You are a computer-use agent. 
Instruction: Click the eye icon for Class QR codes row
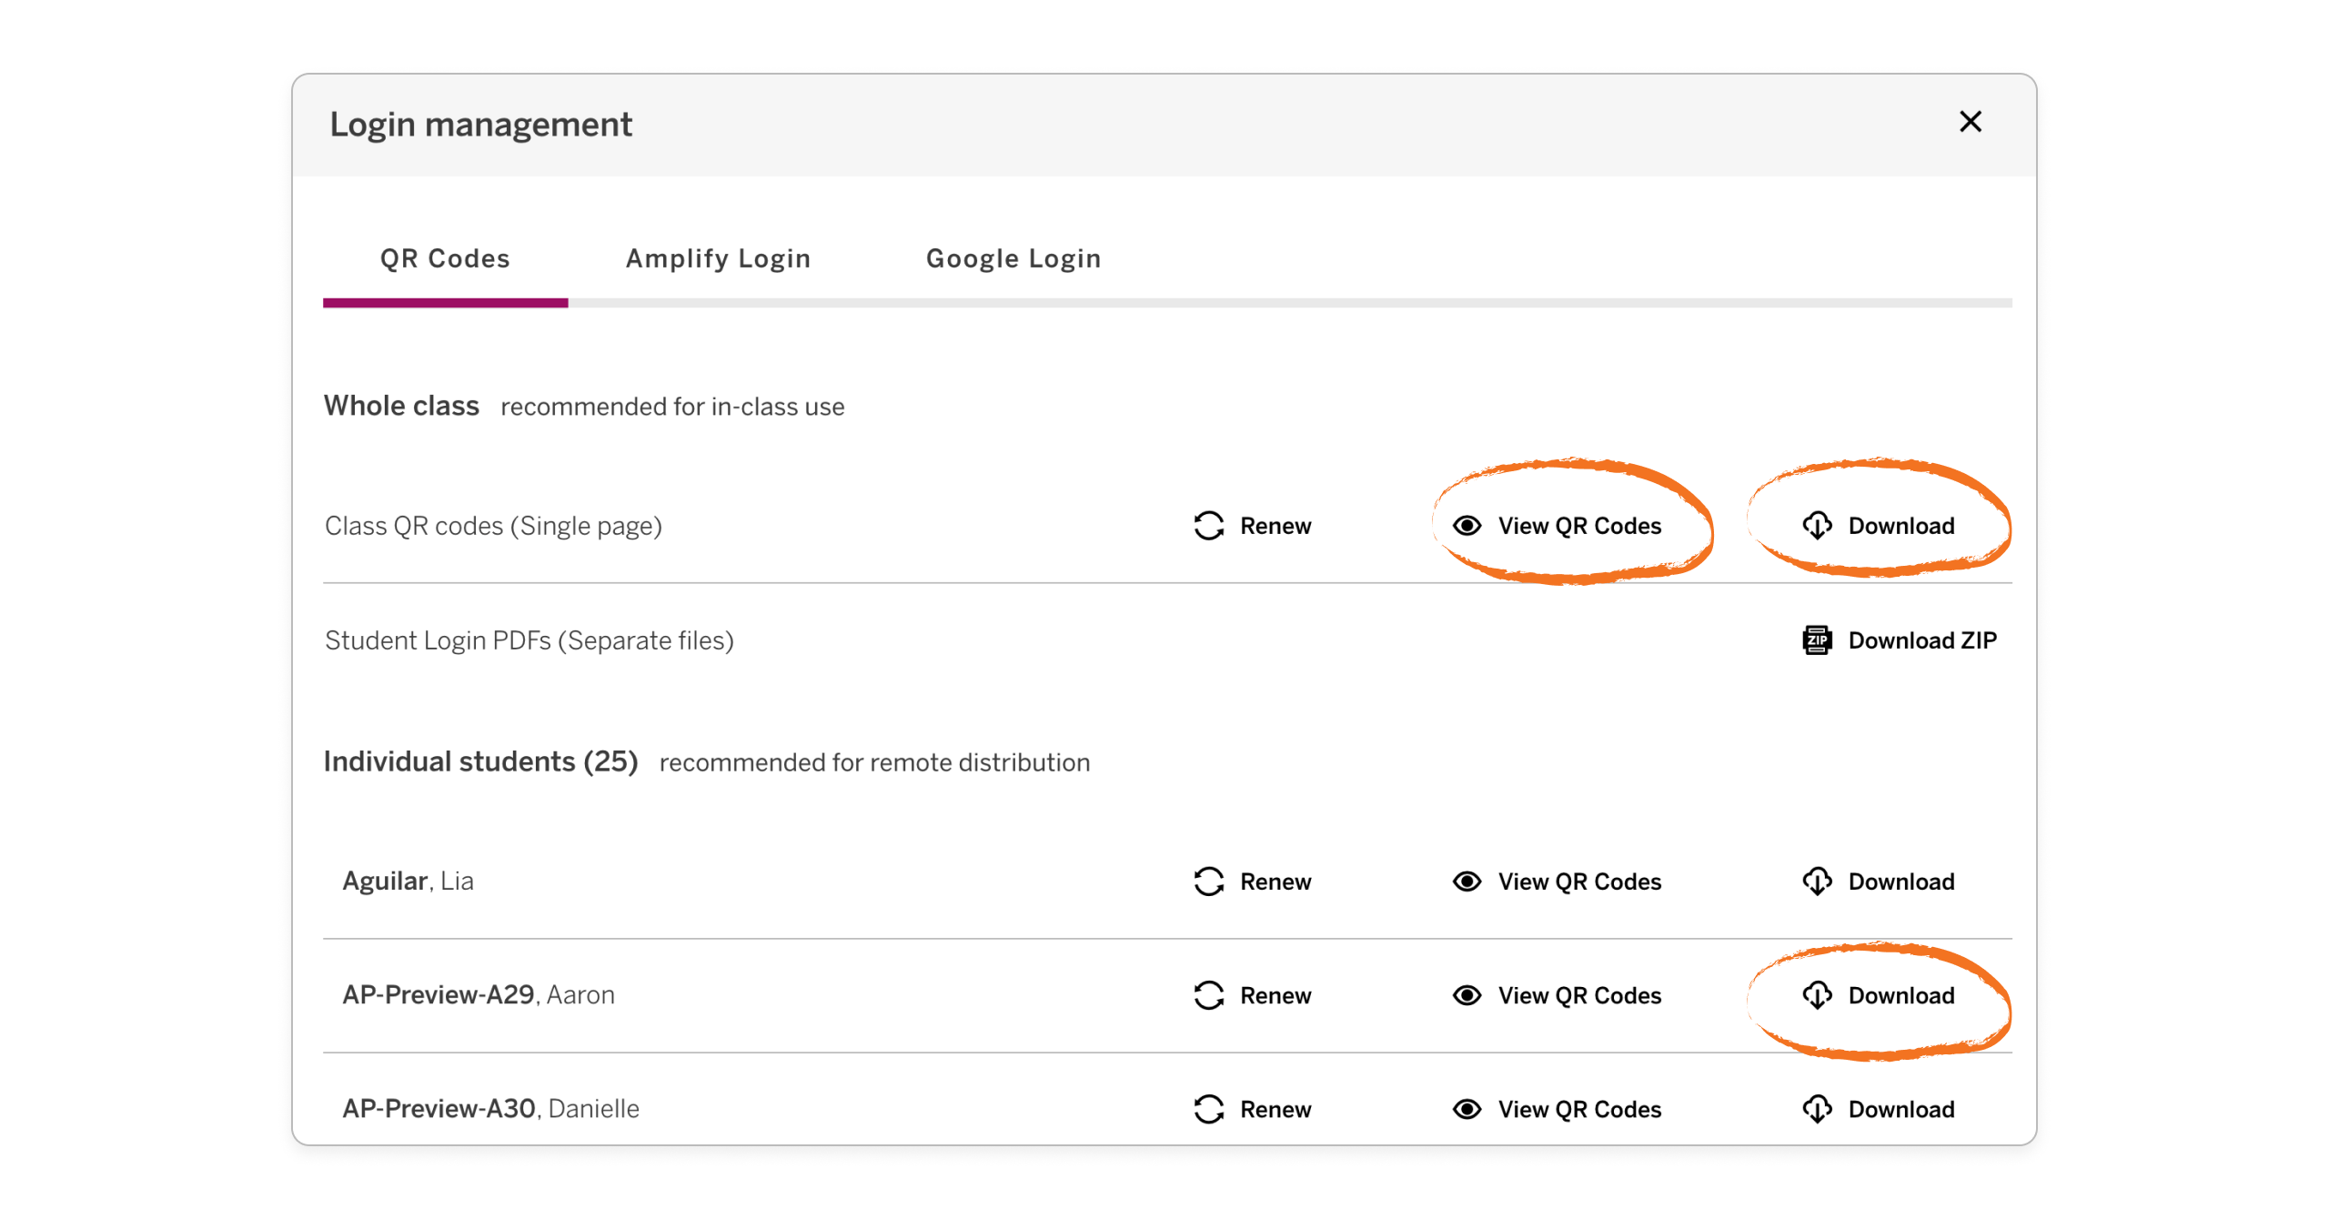coord(1467,526)
